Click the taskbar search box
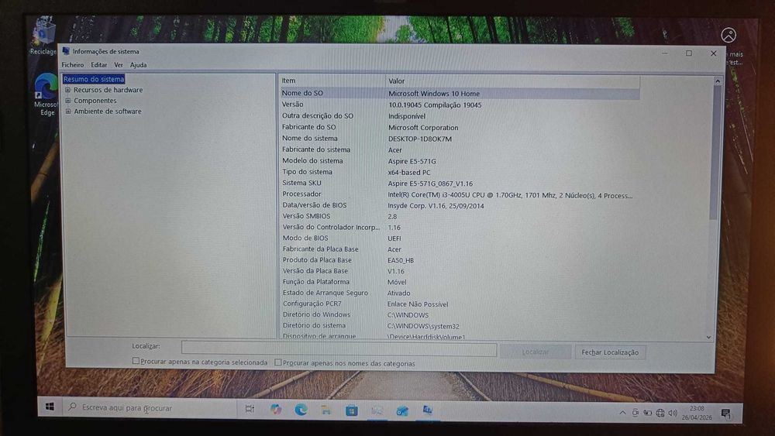Viewport: 775px width, 436px height. pos(150,407)
